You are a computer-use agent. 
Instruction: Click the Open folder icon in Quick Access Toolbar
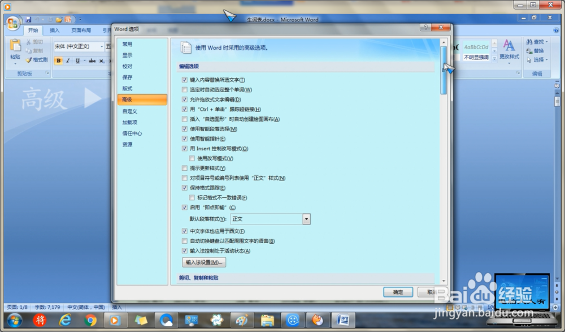[59, 19]
